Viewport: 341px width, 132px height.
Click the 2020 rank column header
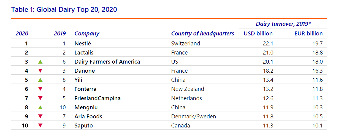tap(22, 34)
